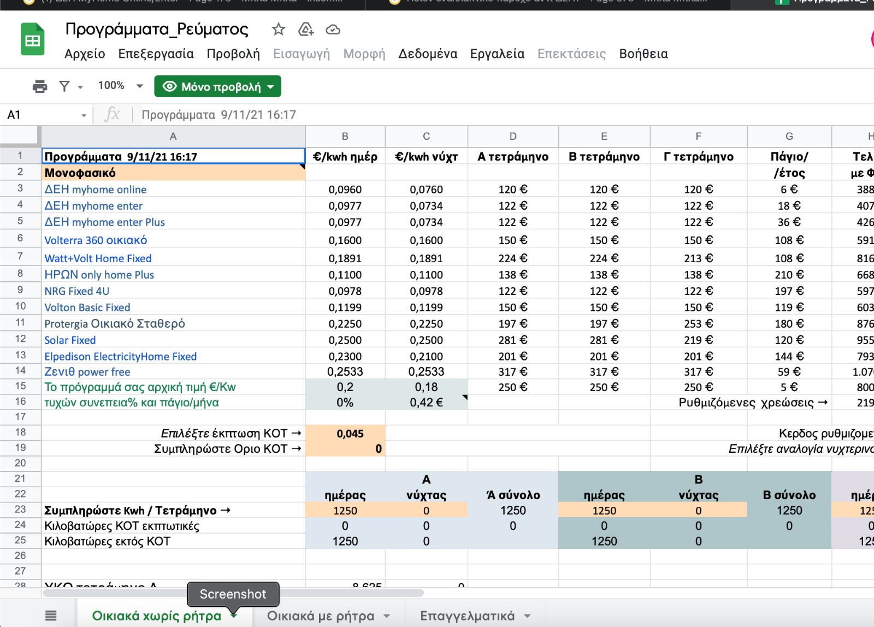Select column D header

click(x=513, y=137)
